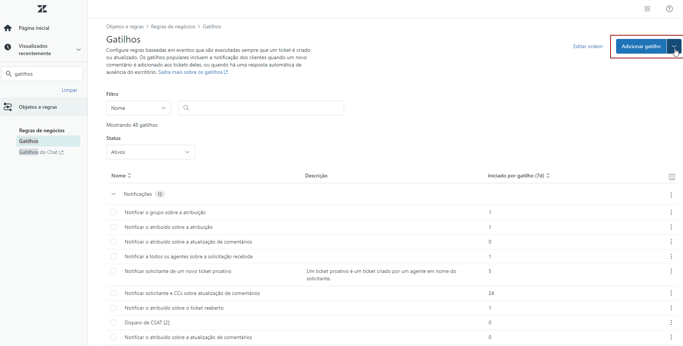
Task: Open the Status dropdown showing Ativos
Action: coord(150,152)
